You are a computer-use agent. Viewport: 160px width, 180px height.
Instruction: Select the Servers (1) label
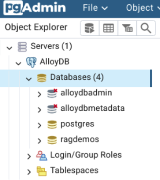point(51,46)
